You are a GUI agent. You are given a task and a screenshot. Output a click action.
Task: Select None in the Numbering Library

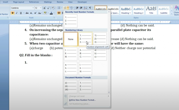click(x=70, y=39)
